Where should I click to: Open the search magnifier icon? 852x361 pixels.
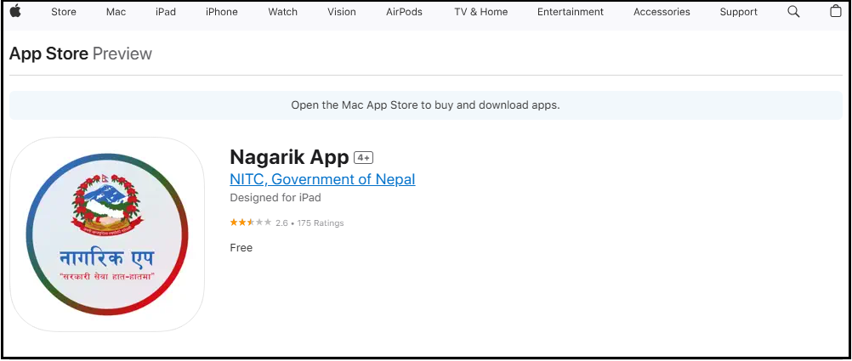point(793,12)
